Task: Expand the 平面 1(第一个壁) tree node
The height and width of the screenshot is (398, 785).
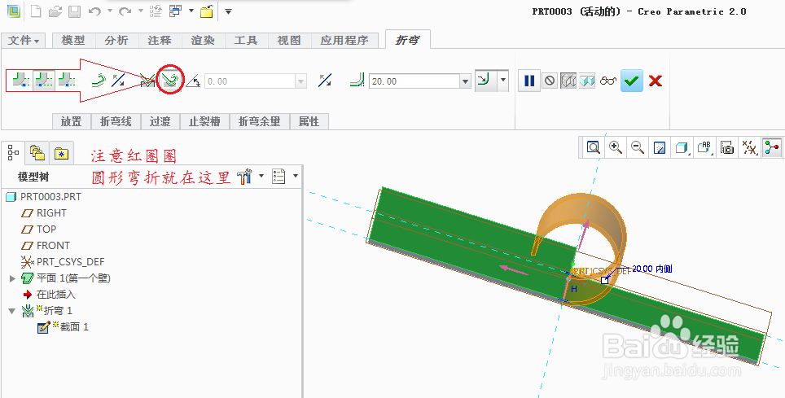Action: pyautogui.click(x=13, y=278)
